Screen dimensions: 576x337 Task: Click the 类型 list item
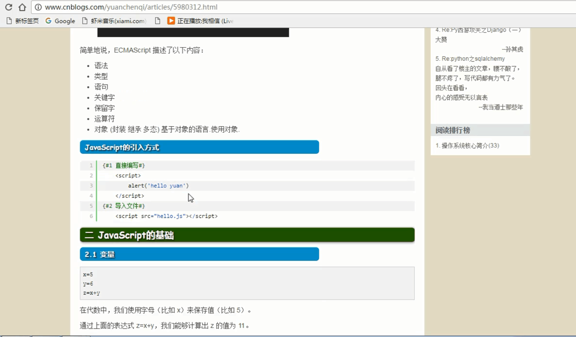(101, 76)
